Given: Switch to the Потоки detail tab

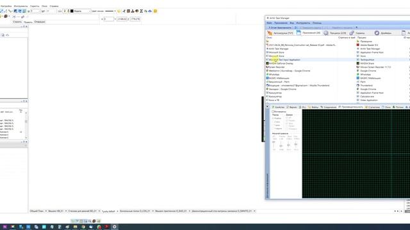Looking at the screenshot, I should (x=398, y=107).
